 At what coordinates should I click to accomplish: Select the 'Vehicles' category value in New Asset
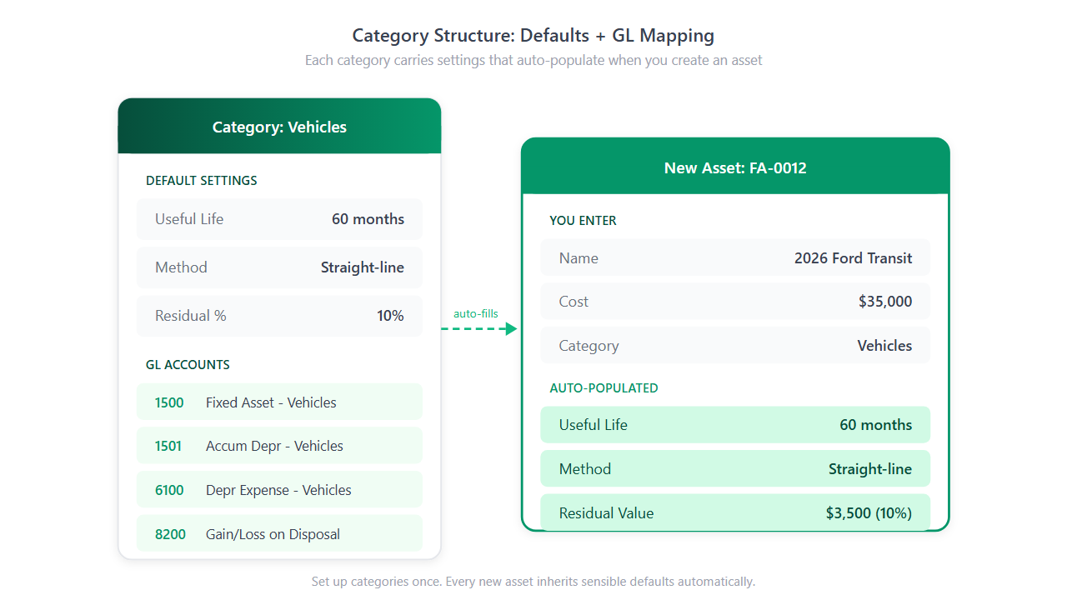click(884, 346)
